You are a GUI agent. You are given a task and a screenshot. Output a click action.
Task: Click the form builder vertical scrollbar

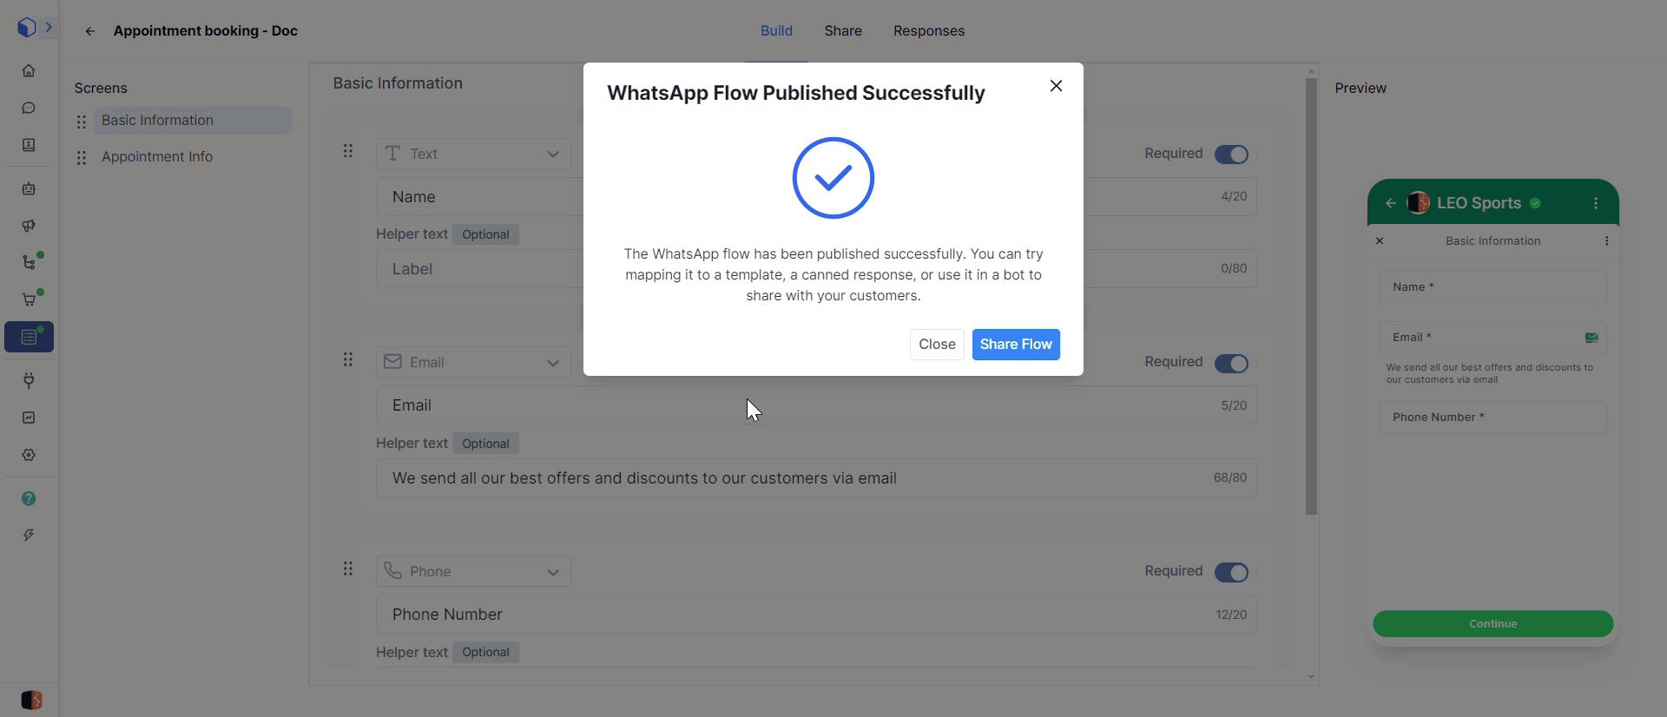coord(1311,295)
